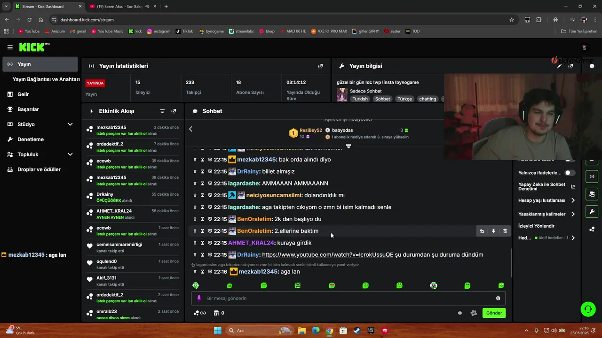Open Steam from the taskbar
Screen dimensions: 602x338
[357, 330]
